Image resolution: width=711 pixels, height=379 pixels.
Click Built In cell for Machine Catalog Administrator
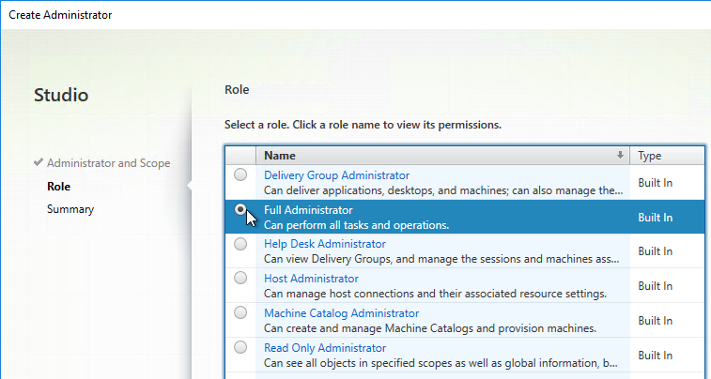click(x=656, y=321)
